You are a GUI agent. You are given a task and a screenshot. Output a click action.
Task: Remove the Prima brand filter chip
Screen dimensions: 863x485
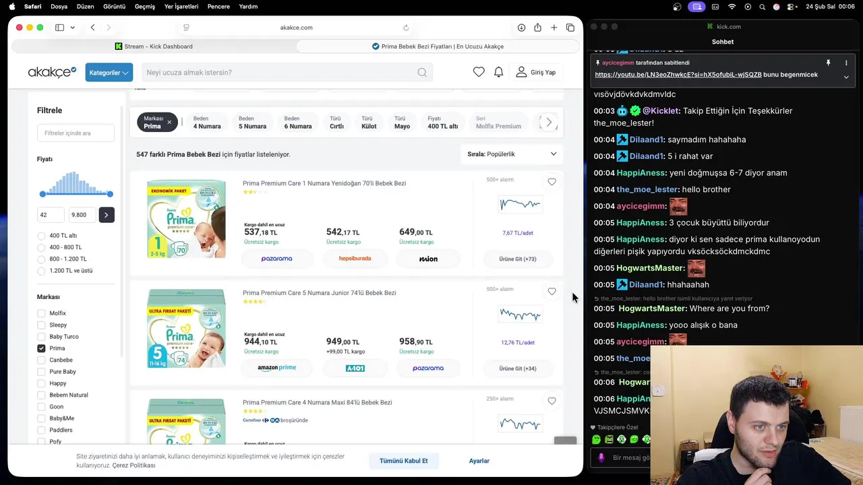(169, 122)
